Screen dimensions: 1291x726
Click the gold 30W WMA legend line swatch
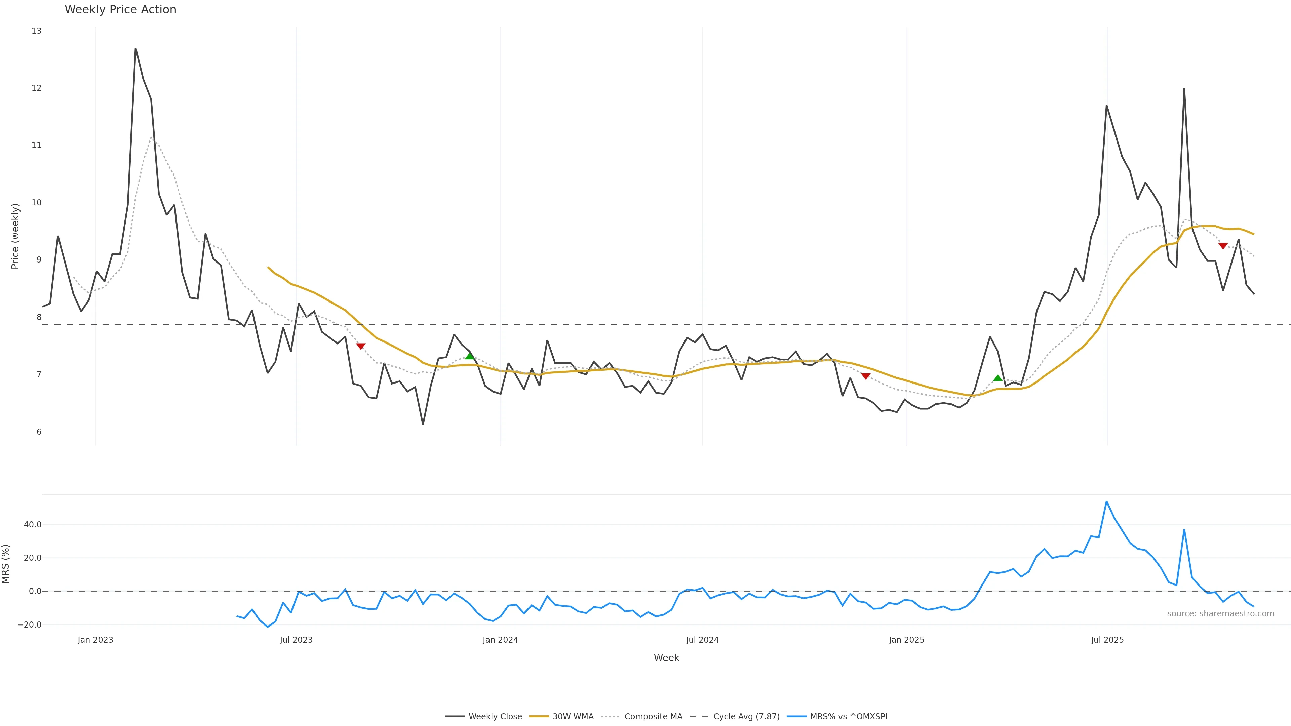pos(539,717)
